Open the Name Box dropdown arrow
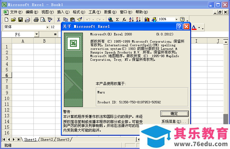This screenshot has height=149, width=230. 36,34
